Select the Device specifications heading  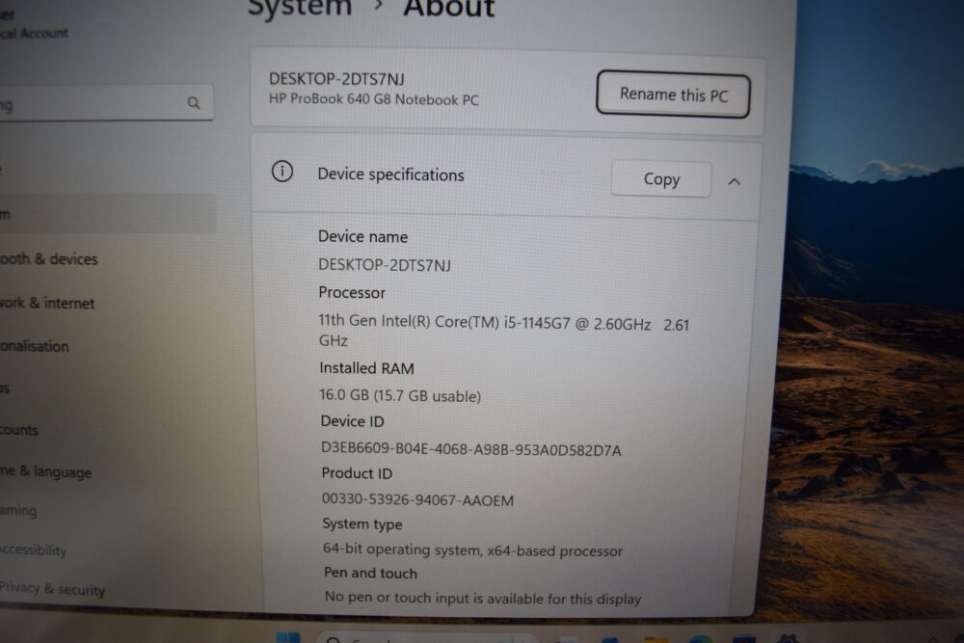391,175
